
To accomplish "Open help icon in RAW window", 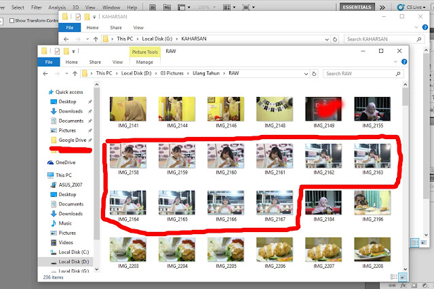I will tap(404, 62).
